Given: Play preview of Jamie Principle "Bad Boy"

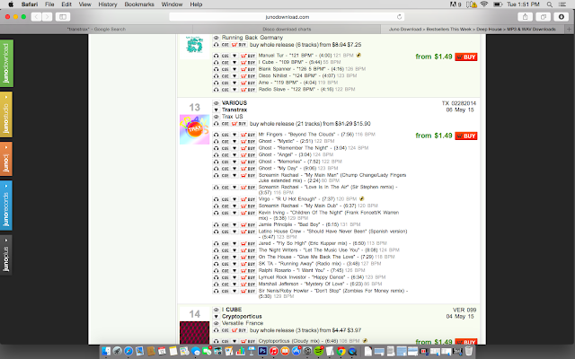Looking at the screenshot, I should coord(216,225).
